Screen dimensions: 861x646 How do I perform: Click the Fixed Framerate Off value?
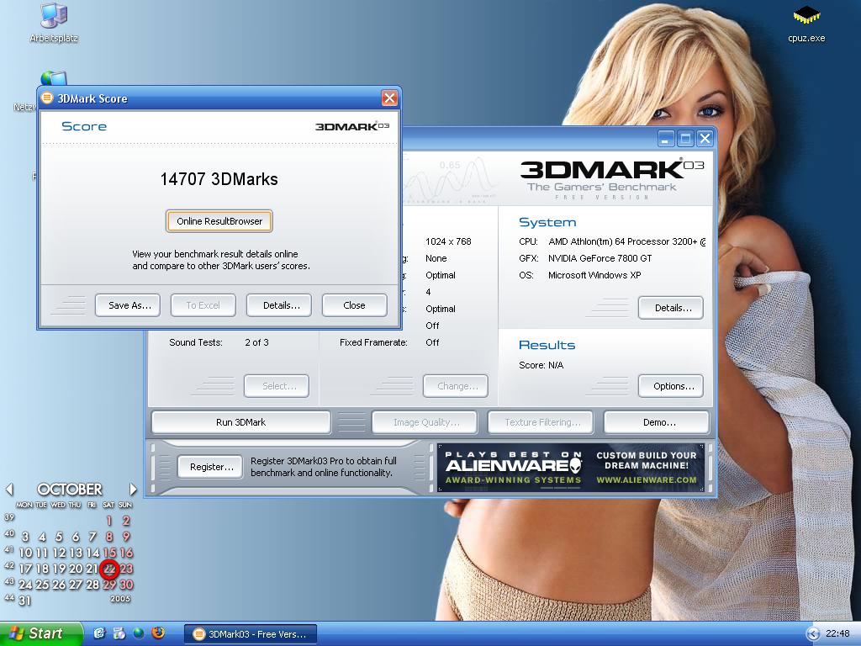pyautogui.click(x=432, y=343)
